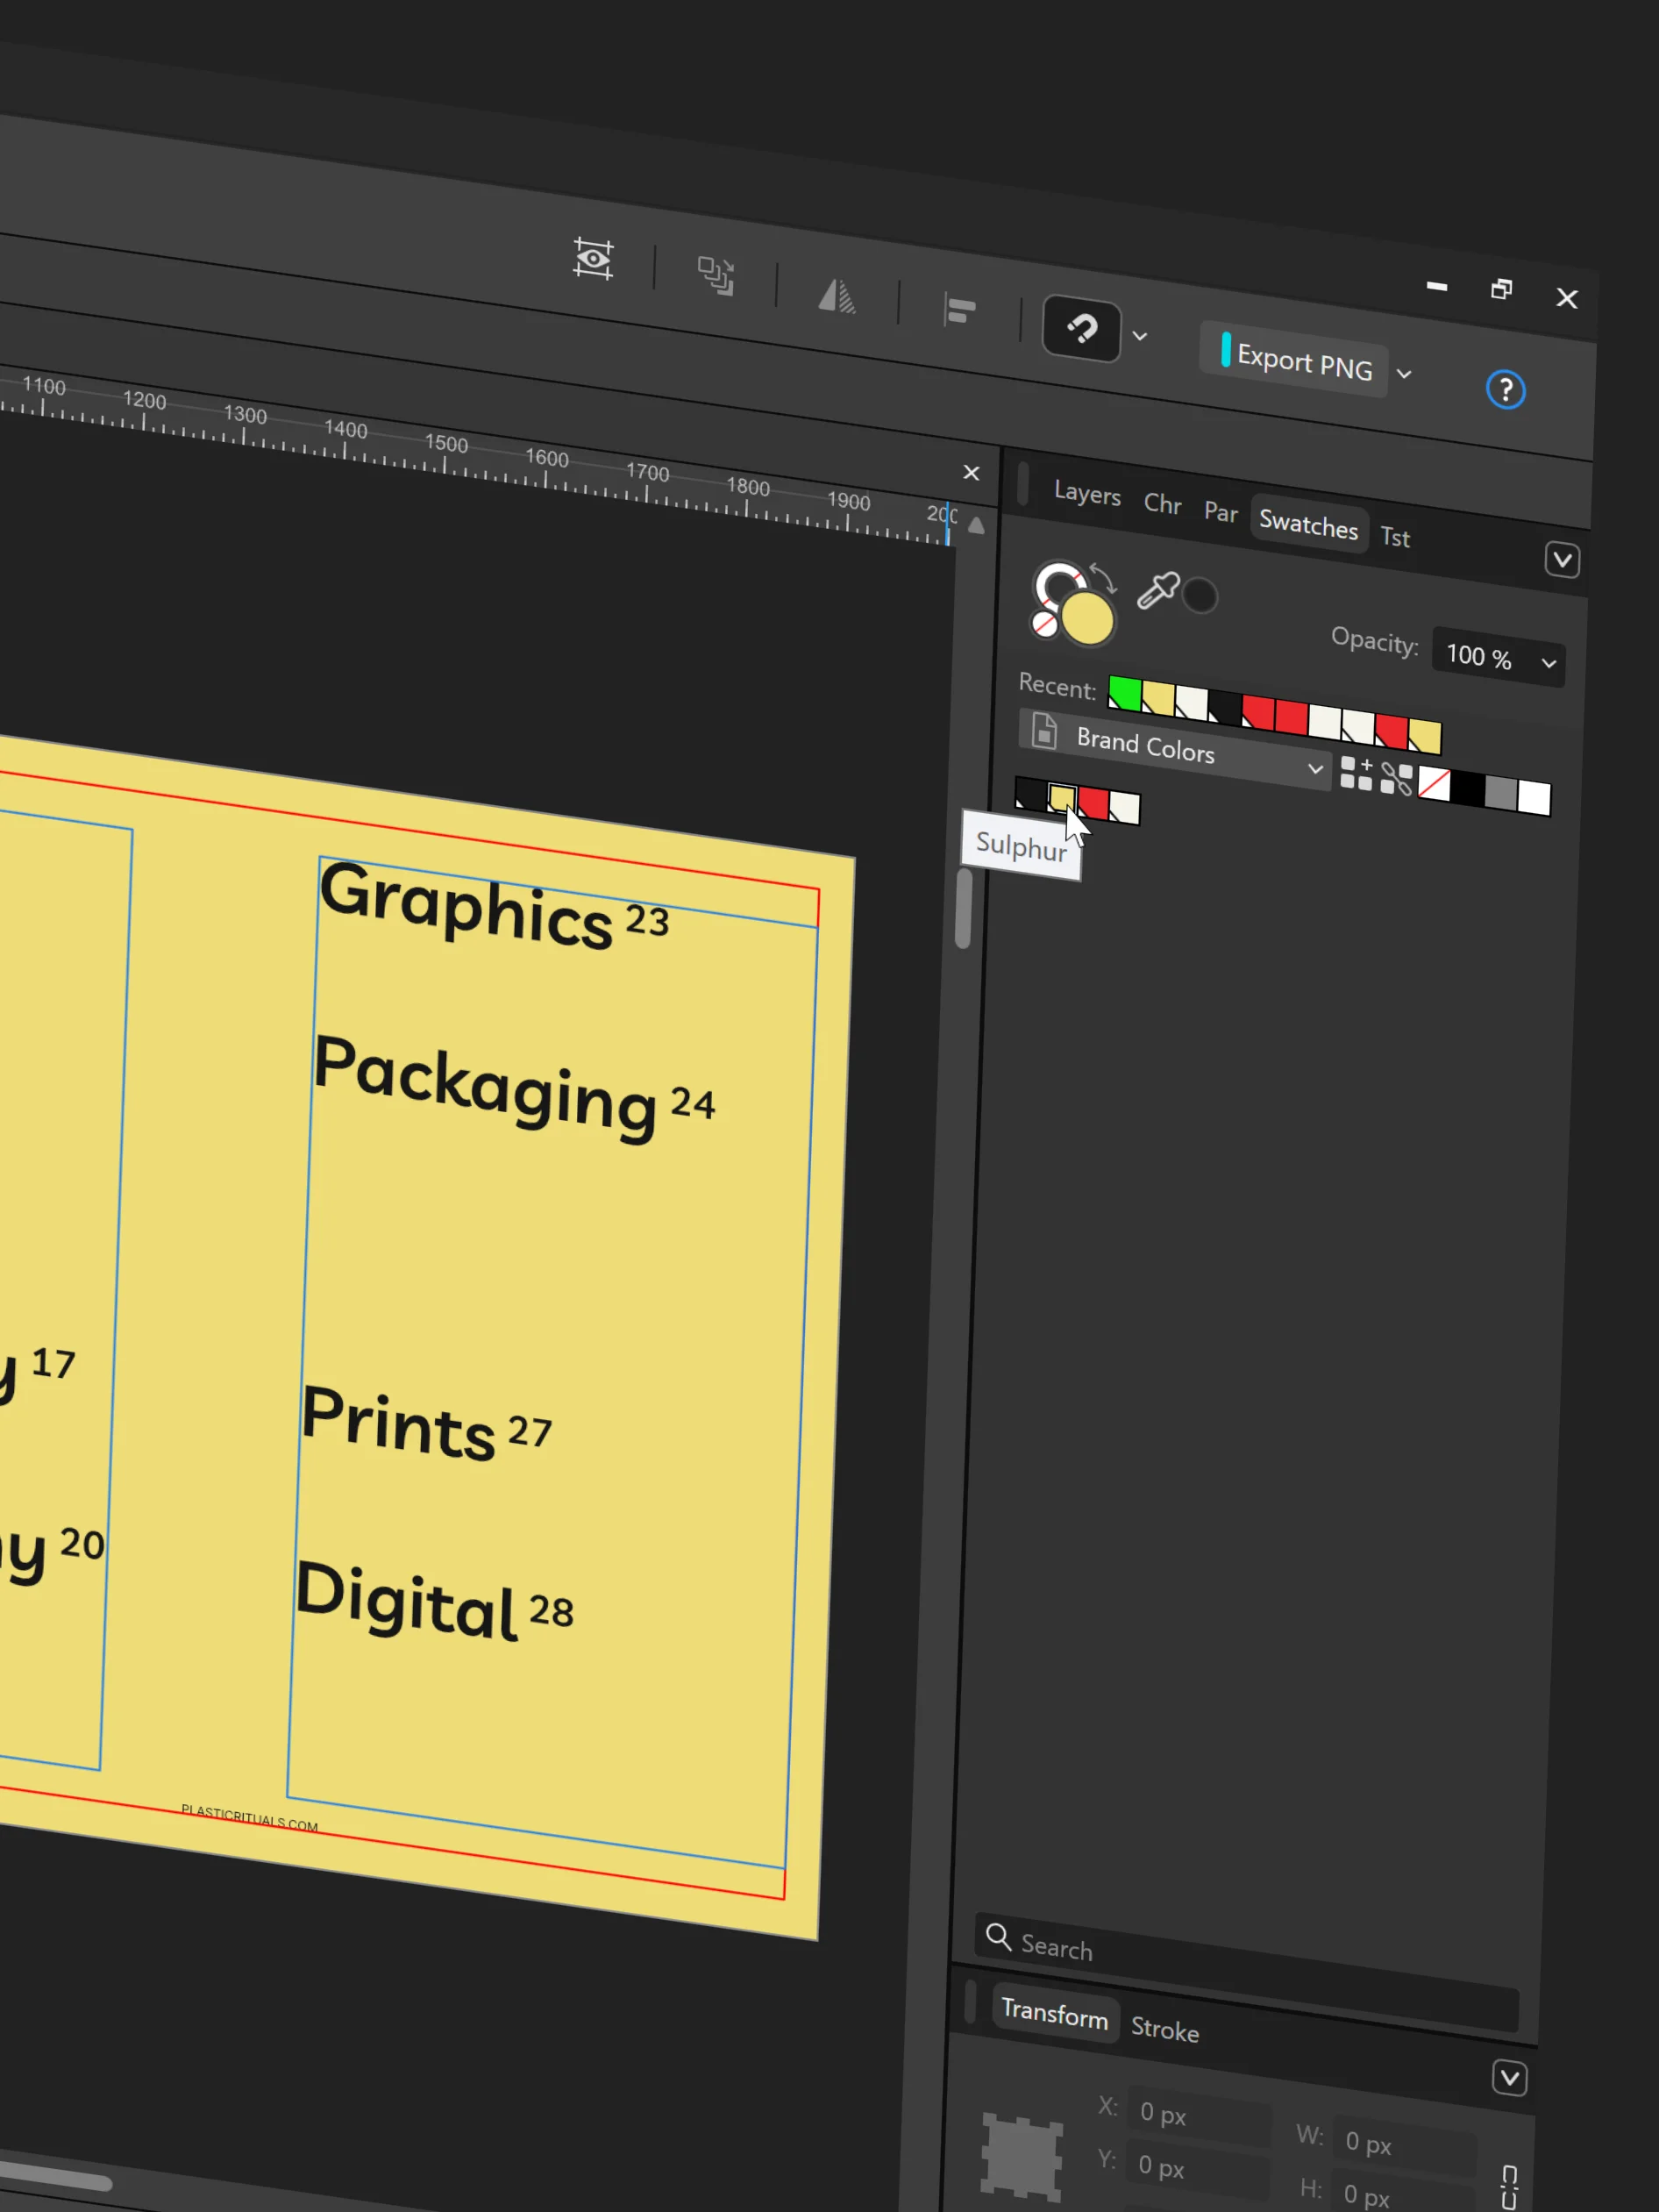Screen dimensions: 1659x2212
Task: Click the preview mode eye icon in the toolbar
Action: point(593,259)
